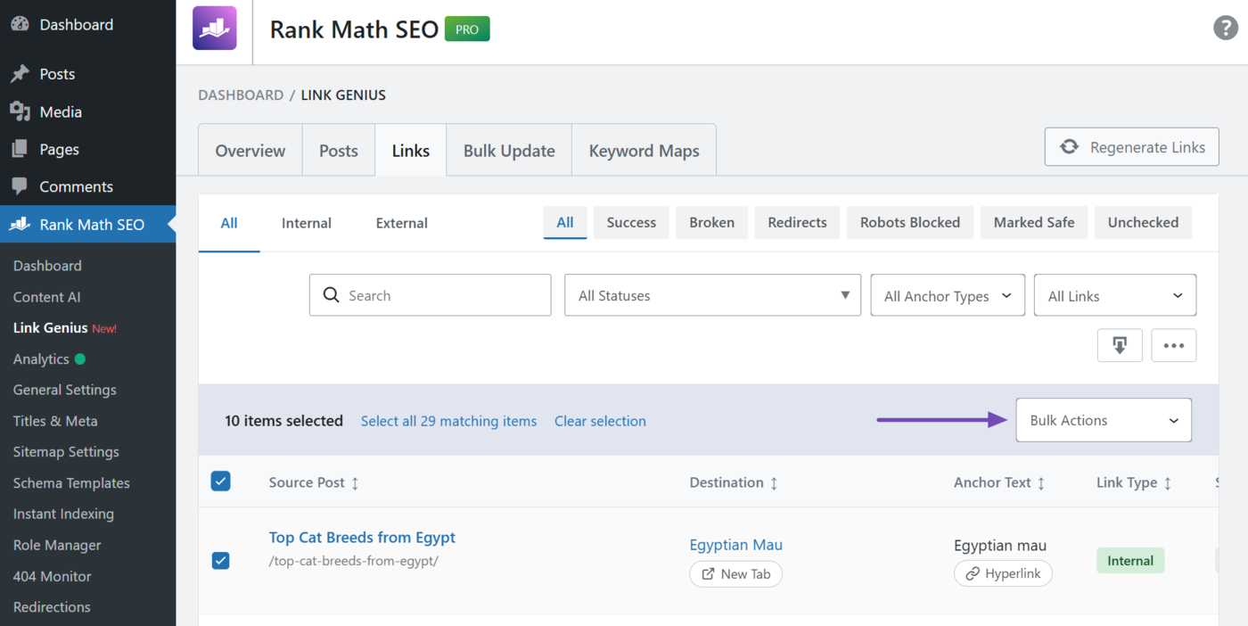Click the search magnifier icon

[x=331, y=294]
